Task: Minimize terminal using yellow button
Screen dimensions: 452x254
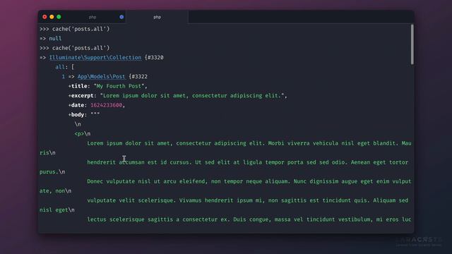Action: tap(52, 17)
